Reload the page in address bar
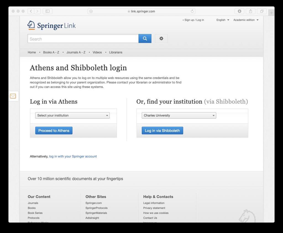 [192, 11]
